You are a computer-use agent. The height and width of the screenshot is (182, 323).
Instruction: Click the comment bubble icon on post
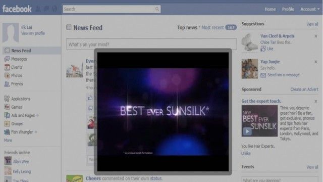pyautogui.click(x=90, y=108)
